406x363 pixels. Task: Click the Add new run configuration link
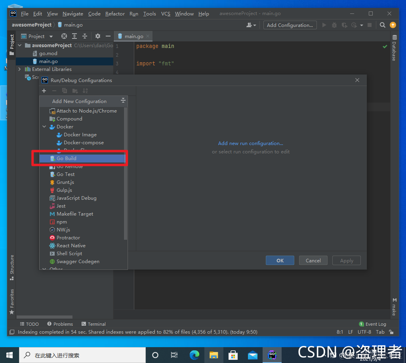pos(250,143)
